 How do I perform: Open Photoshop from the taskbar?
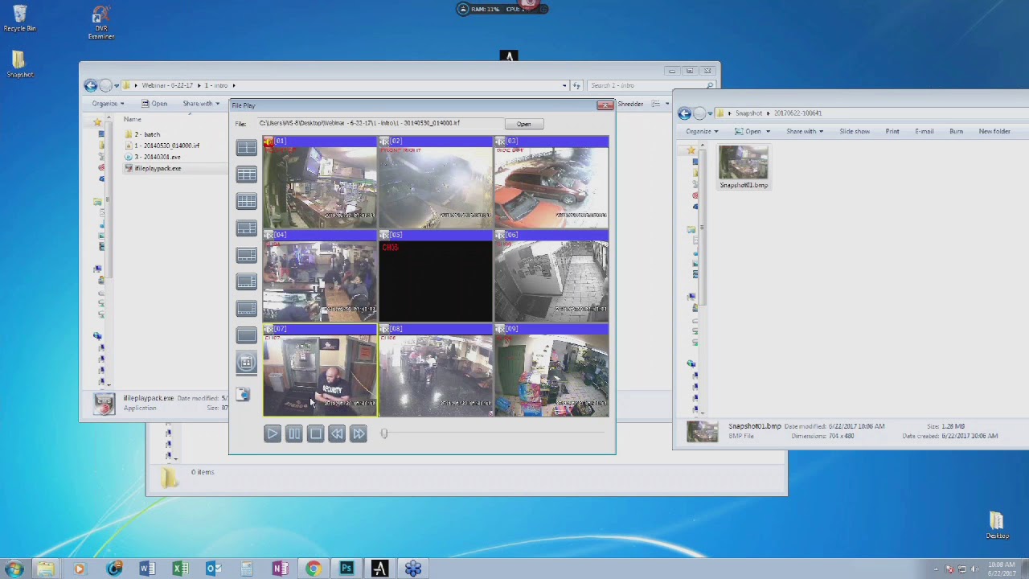point(346,569)
